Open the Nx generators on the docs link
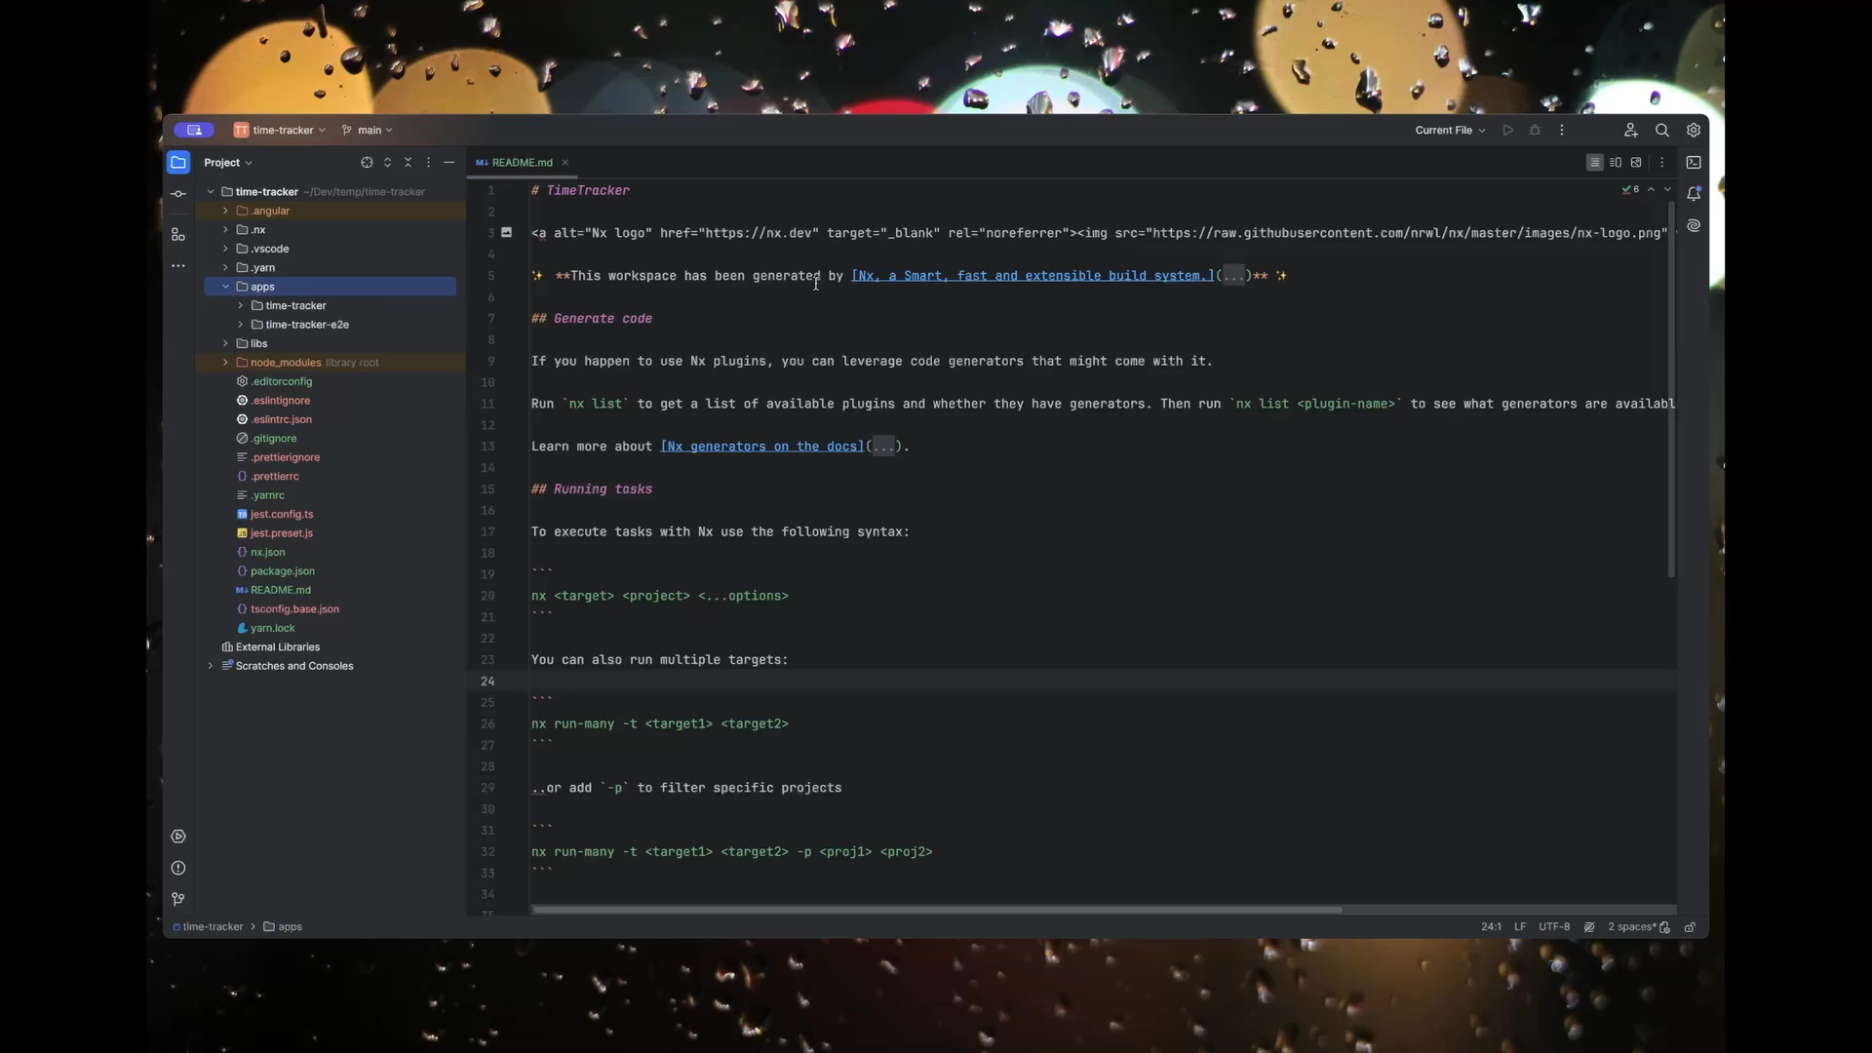The width and height of the screenshot is (1872, 1053). [762, 447]
